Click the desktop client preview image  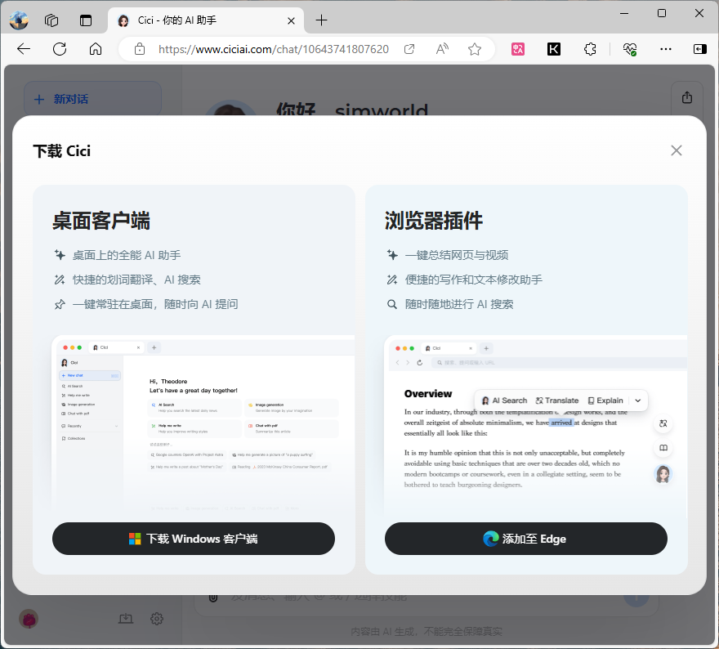(203, 423)
